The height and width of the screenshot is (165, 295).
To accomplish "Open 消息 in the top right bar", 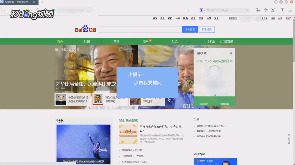I will 273,18.
